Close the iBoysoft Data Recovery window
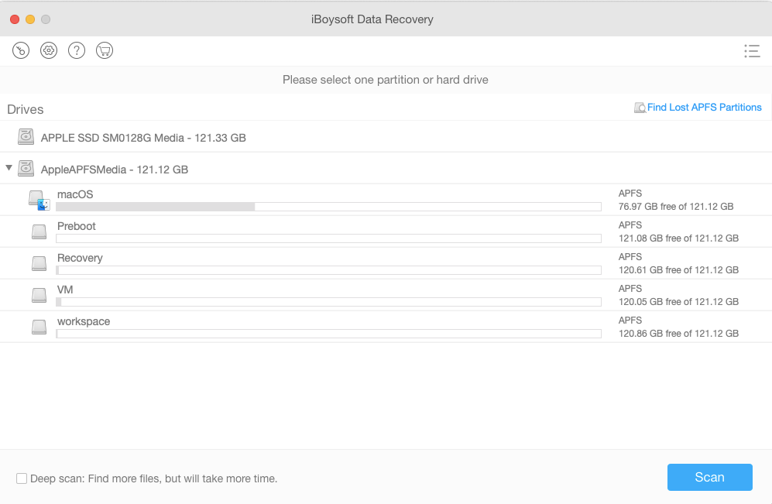Image resolution: width=772 pixels, height=504 pixels. point(15,19)
